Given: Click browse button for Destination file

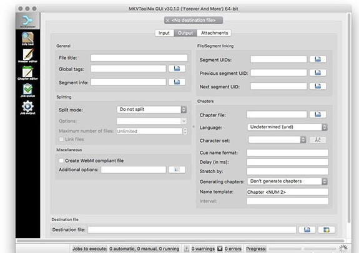Looking at the screenshot, I should tap(307, 230).
